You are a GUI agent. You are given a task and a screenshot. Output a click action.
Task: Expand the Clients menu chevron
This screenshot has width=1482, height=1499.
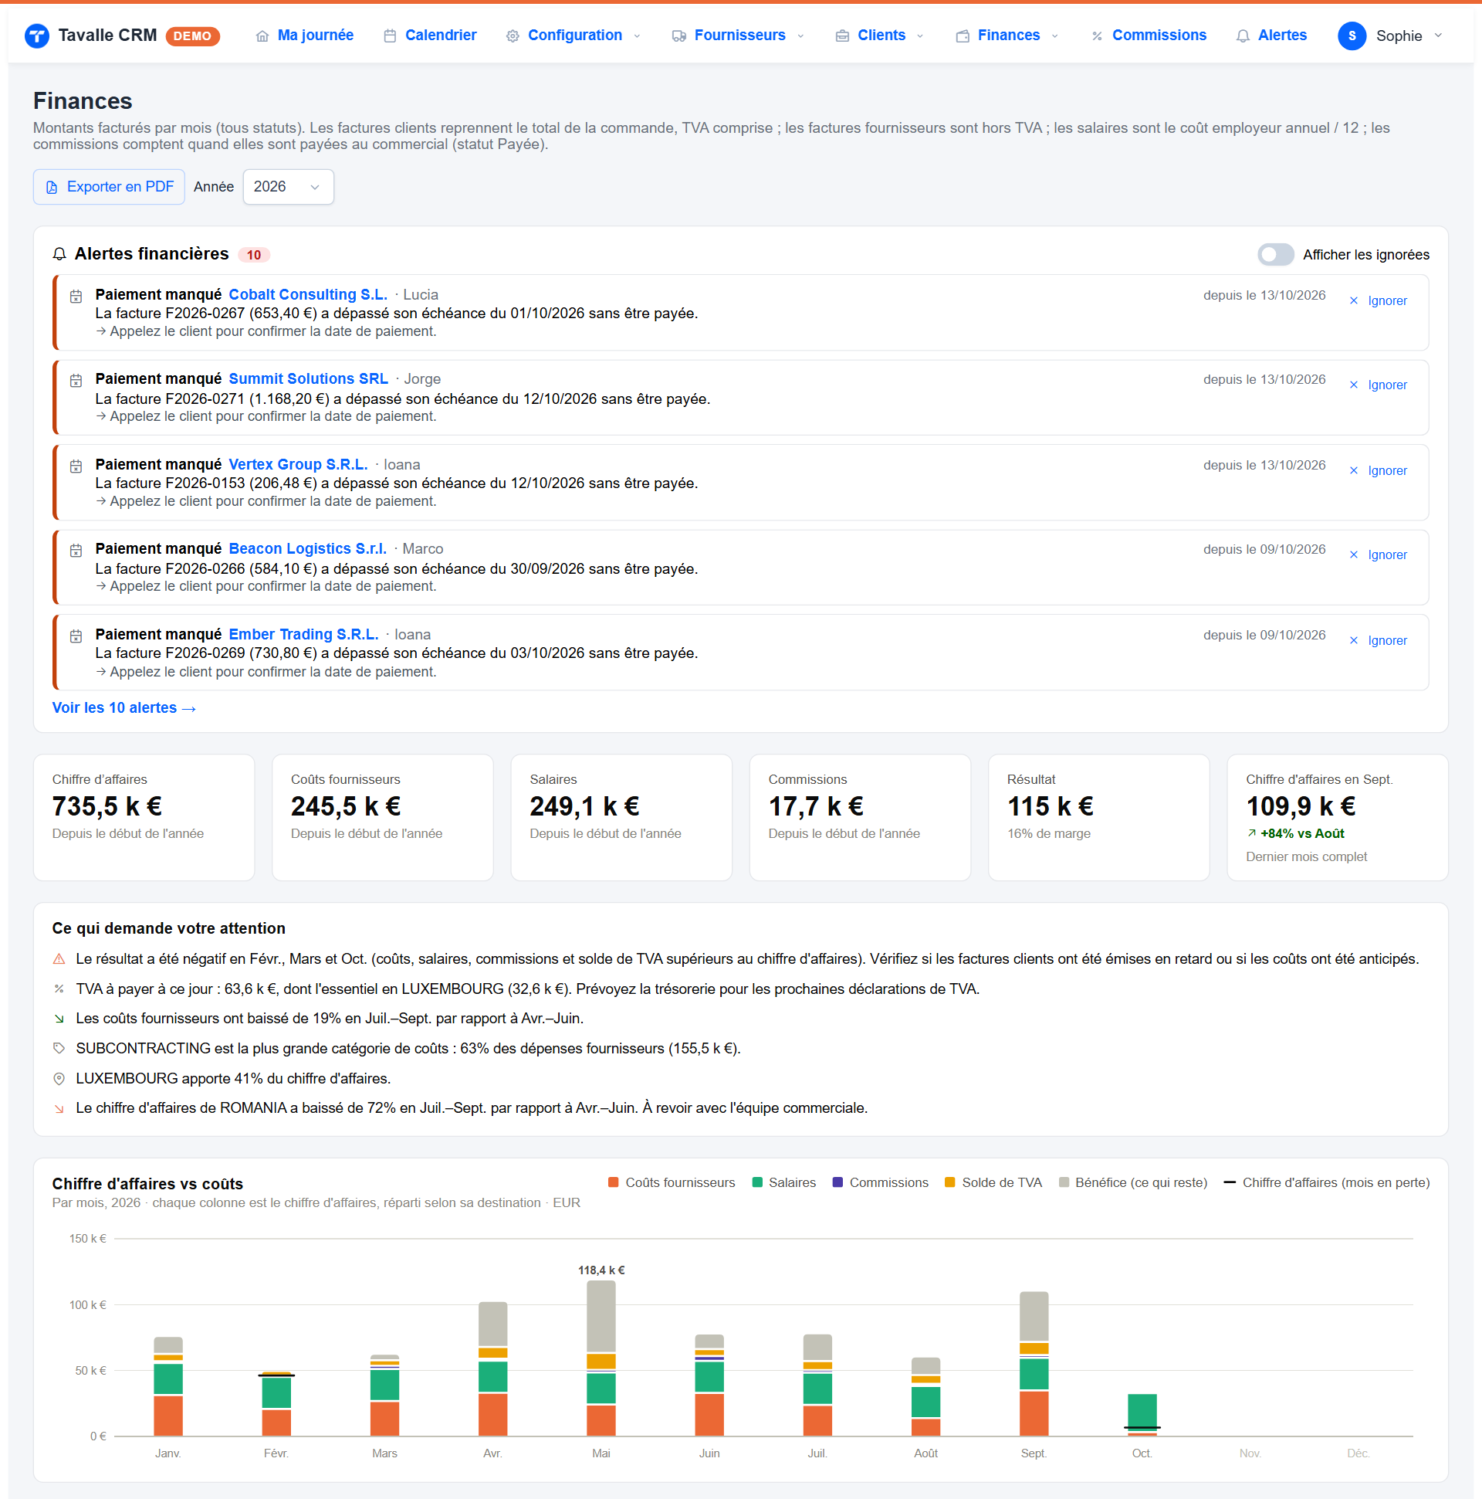tap(921, 36)
